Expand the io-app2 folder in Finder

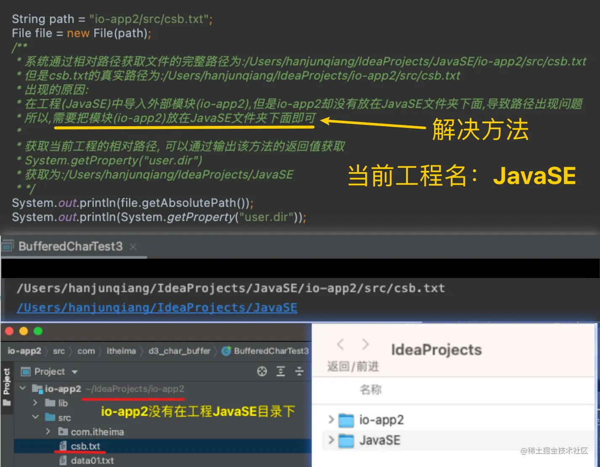click(x=331, y=419)
